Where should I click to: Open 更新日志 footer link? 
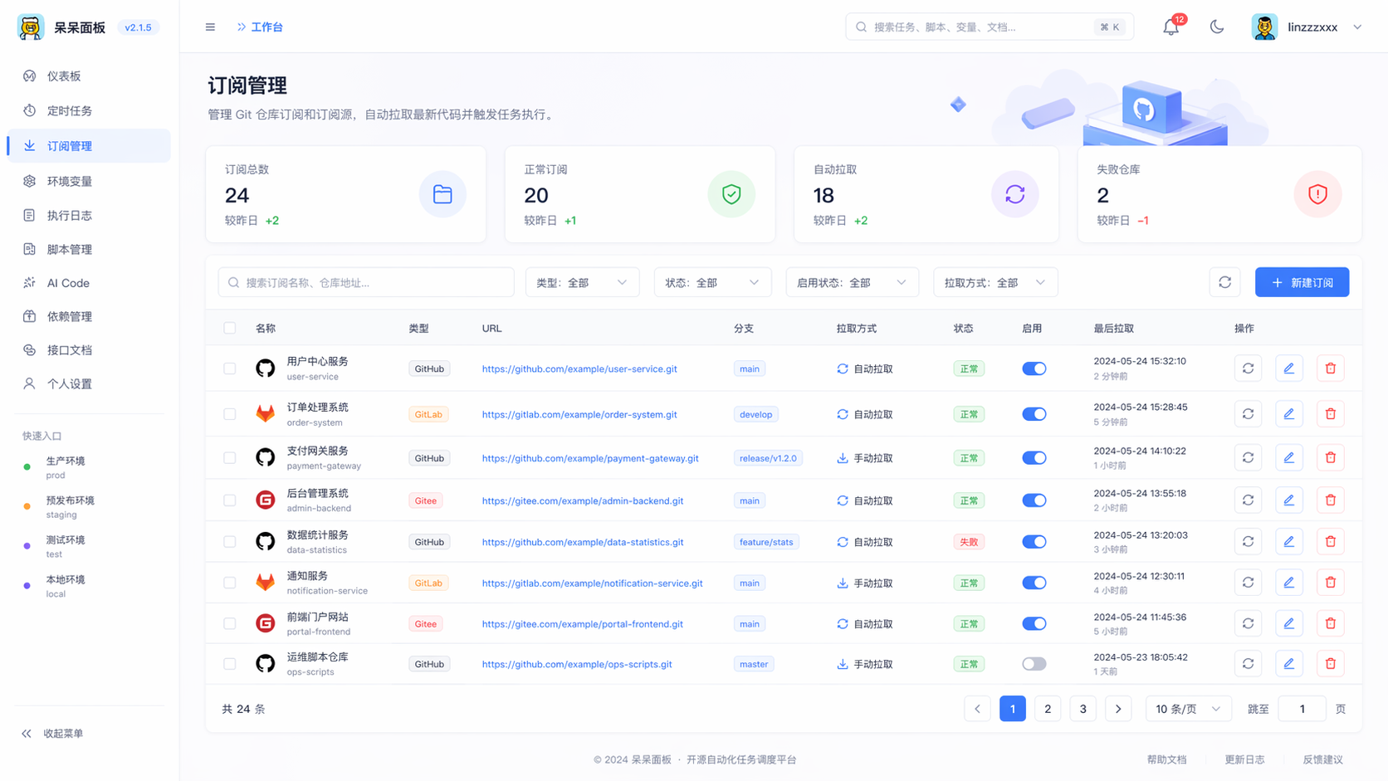[x=1244, y=759]
